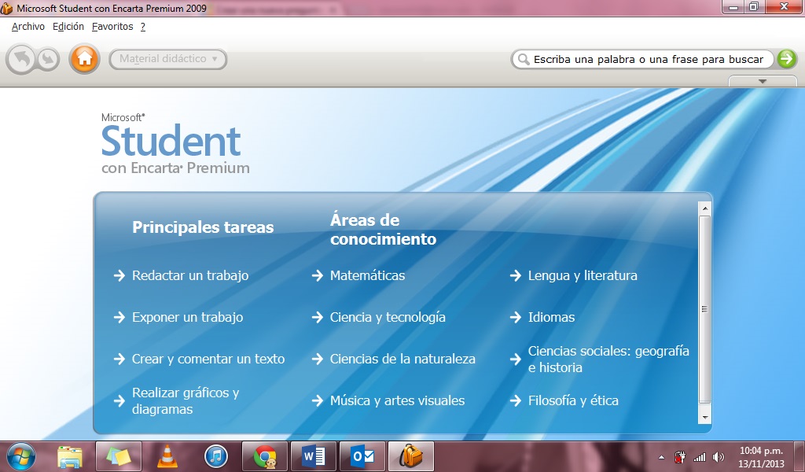
Task: Click the application icon in title bar
Action: (6, 8)
